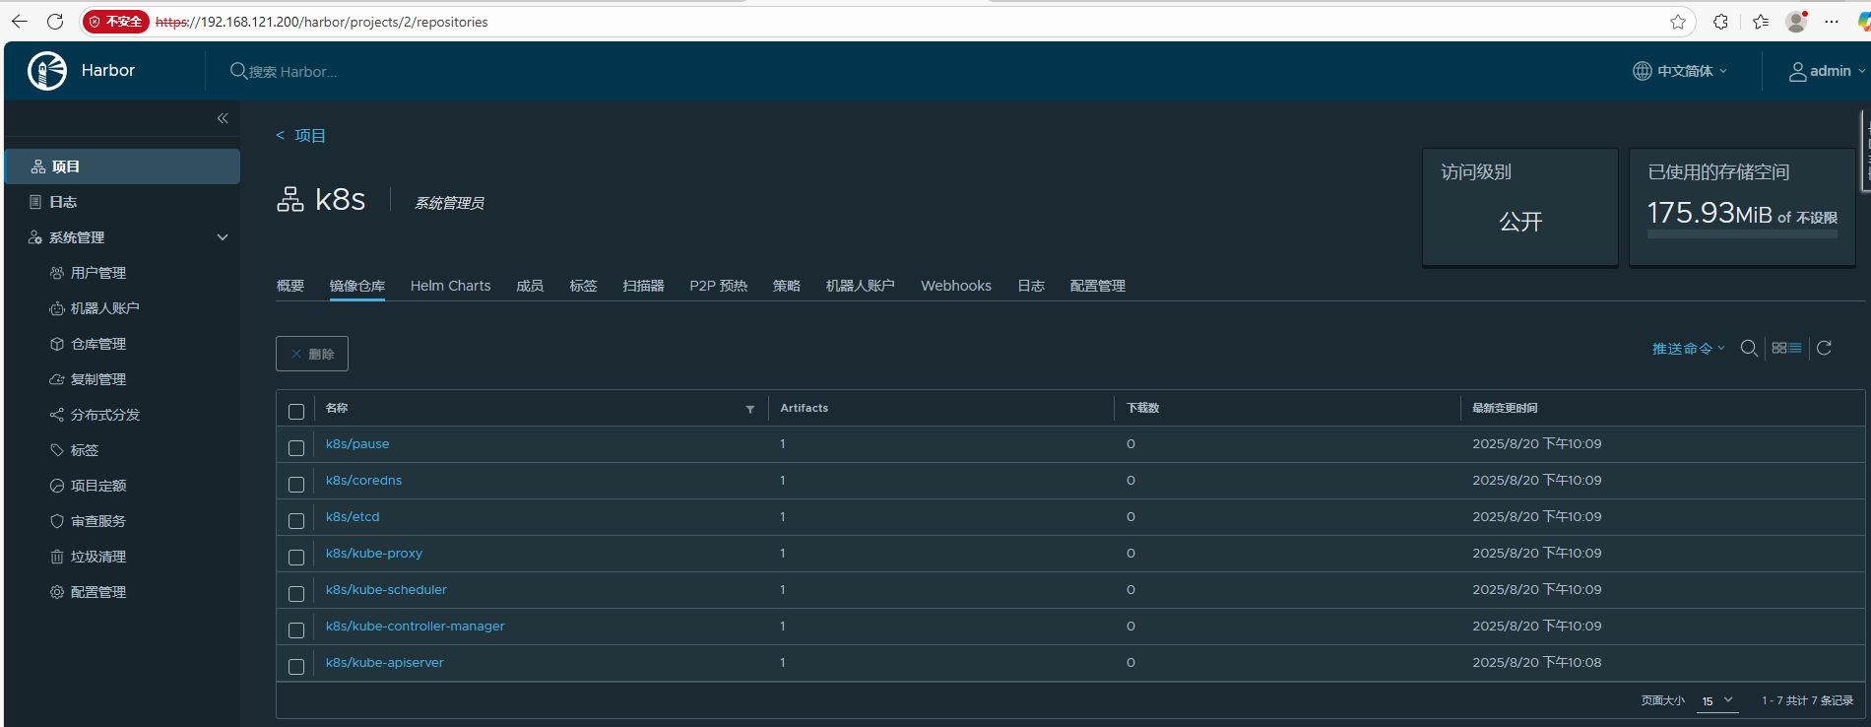Image resolution: width=1871 pixels, height=727 pixels.
Task: Switch to the 成员 tab
Action: point(530,286)
